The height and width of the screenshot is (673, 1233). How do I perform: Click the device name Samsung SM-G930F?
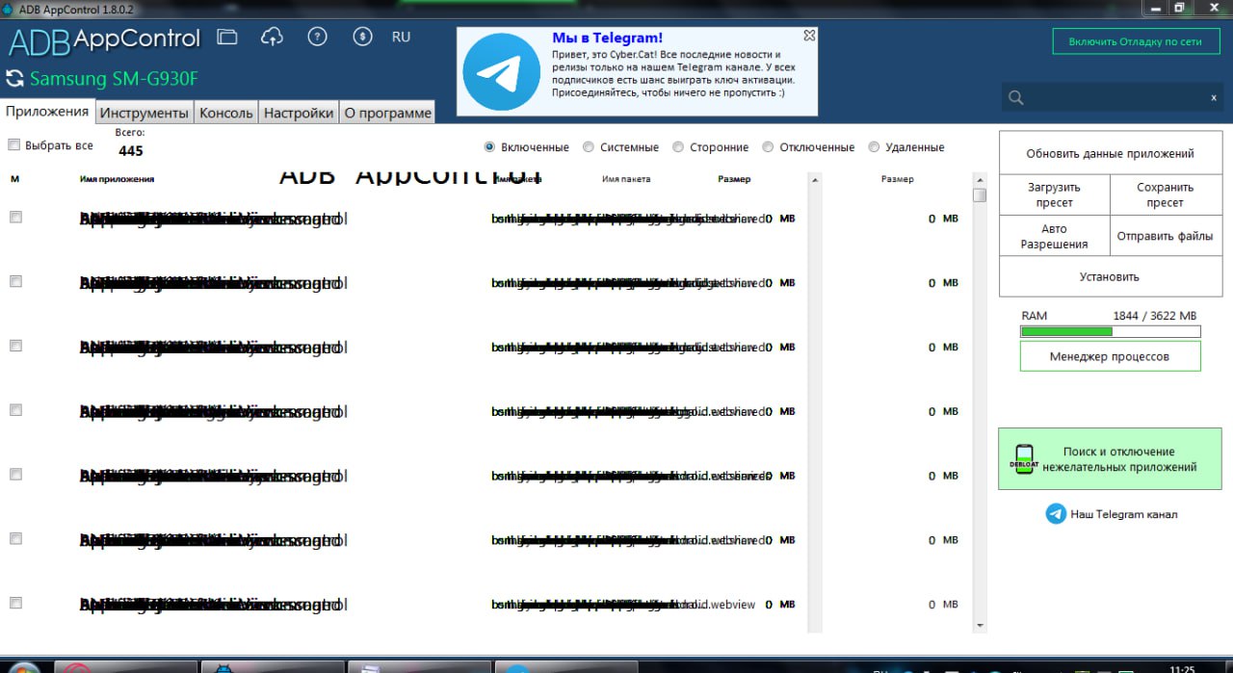[114, 79]
